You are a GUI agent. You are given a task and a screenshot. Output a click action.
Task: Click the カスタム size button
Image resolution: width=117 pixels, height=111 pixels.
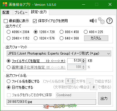click(x=96, y=38)
